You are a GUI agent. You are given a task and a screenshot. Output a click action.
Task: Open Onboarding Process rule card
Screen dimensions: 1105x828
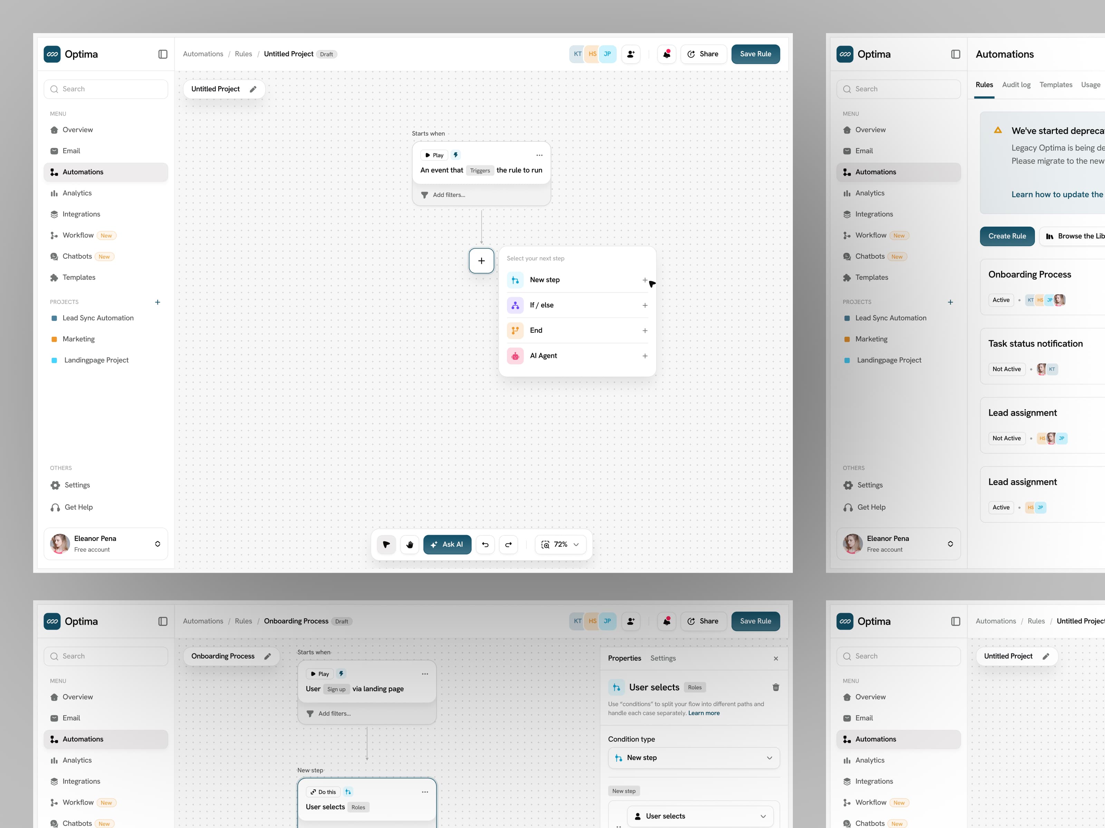tap(1042, 287)
